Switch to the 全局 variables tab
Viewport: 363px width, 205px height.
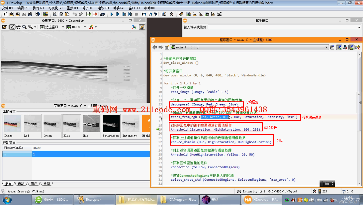[x=46, y=184]
